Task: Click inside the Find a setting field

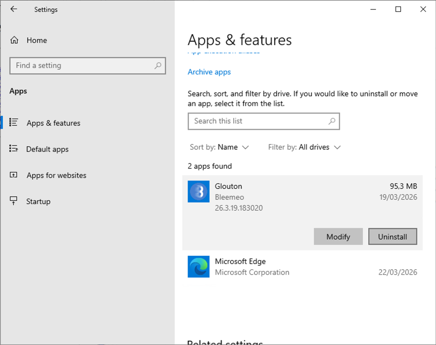Action: pos(82,66)
